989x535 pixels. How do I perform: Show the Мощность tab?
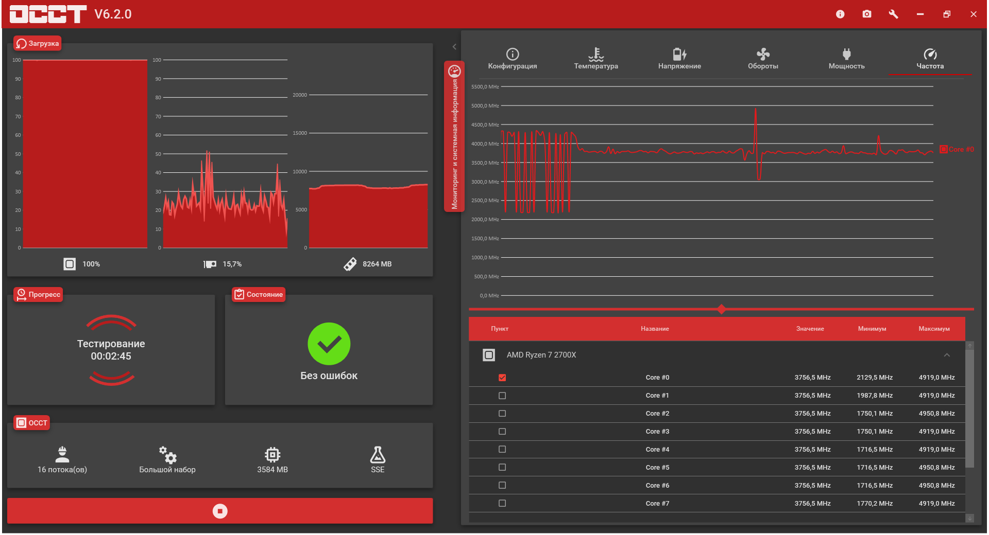click(846, 59)
